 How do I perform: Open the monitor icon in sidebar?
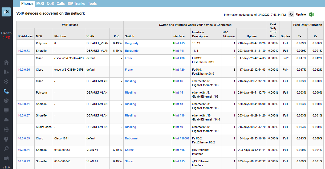click(6, 110)
